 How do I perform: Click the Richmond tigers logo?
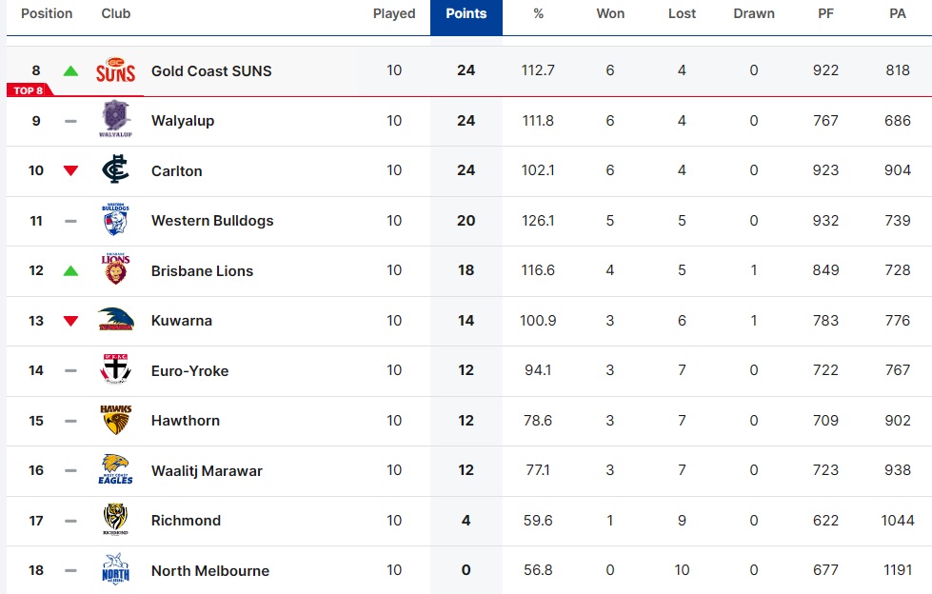[x=115, y=520]
